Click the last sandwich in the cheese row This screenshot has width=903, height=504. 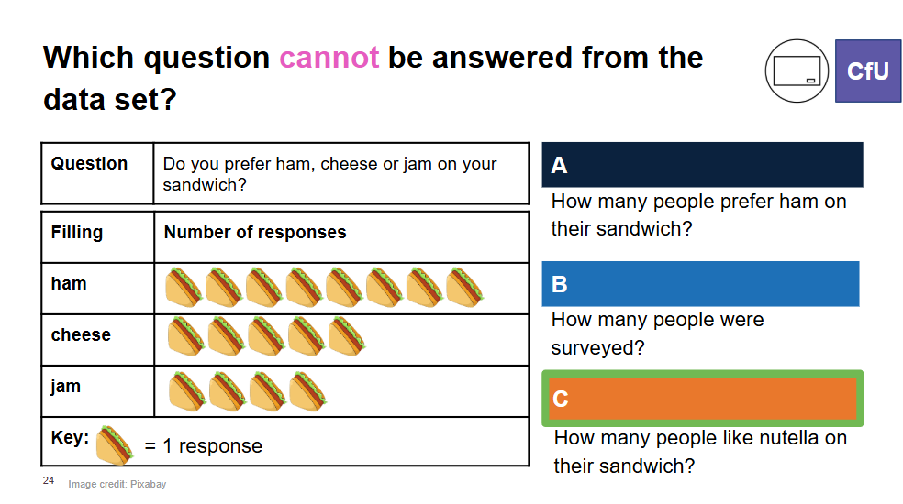coord(347,336)
